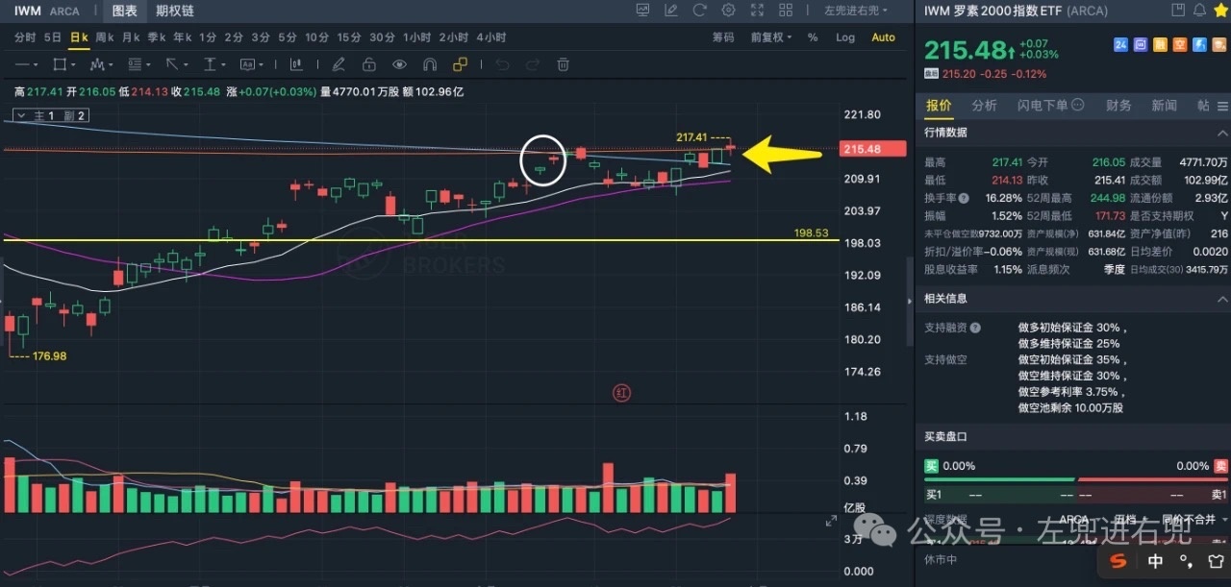Collapse the 主1 副2 indicator expander

[x=19, y=115]
